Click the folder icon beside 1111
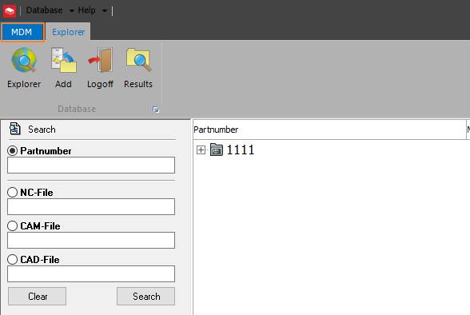 click(217, 150)
